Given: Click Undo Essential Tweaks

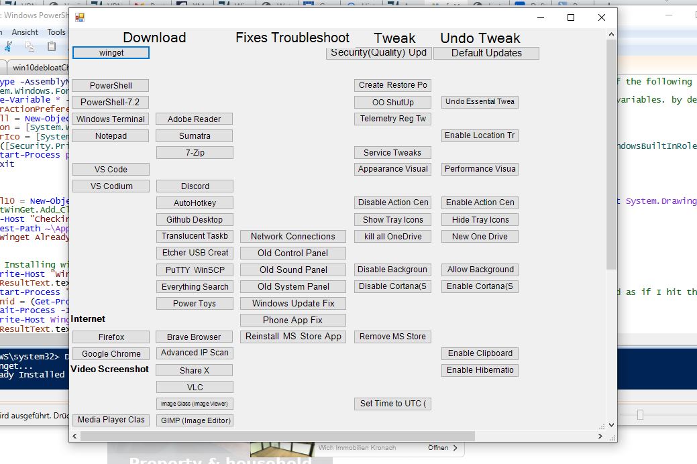Looking at the screenshot, I should point(480,102).
